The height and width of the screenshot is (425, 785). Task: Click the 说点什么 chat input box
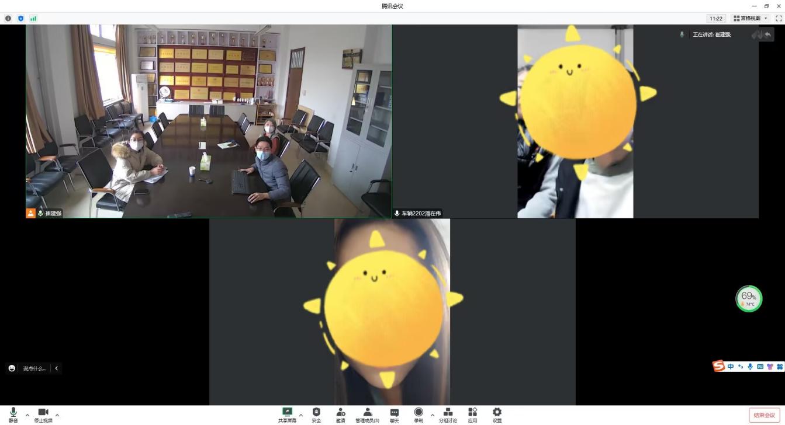(34, 368)
